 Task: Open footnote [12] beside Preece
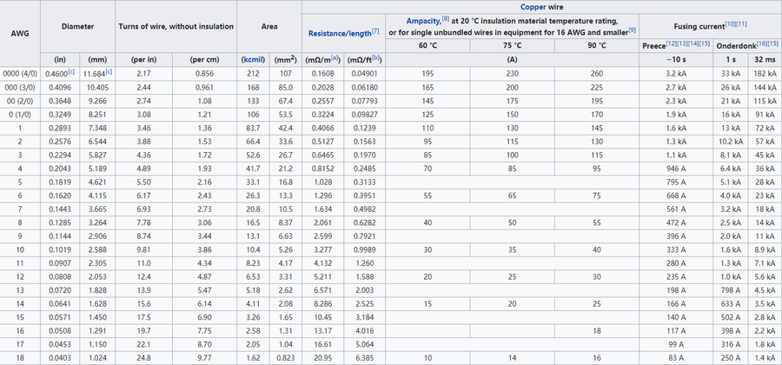pyautogui.click(x=672, y=43)
